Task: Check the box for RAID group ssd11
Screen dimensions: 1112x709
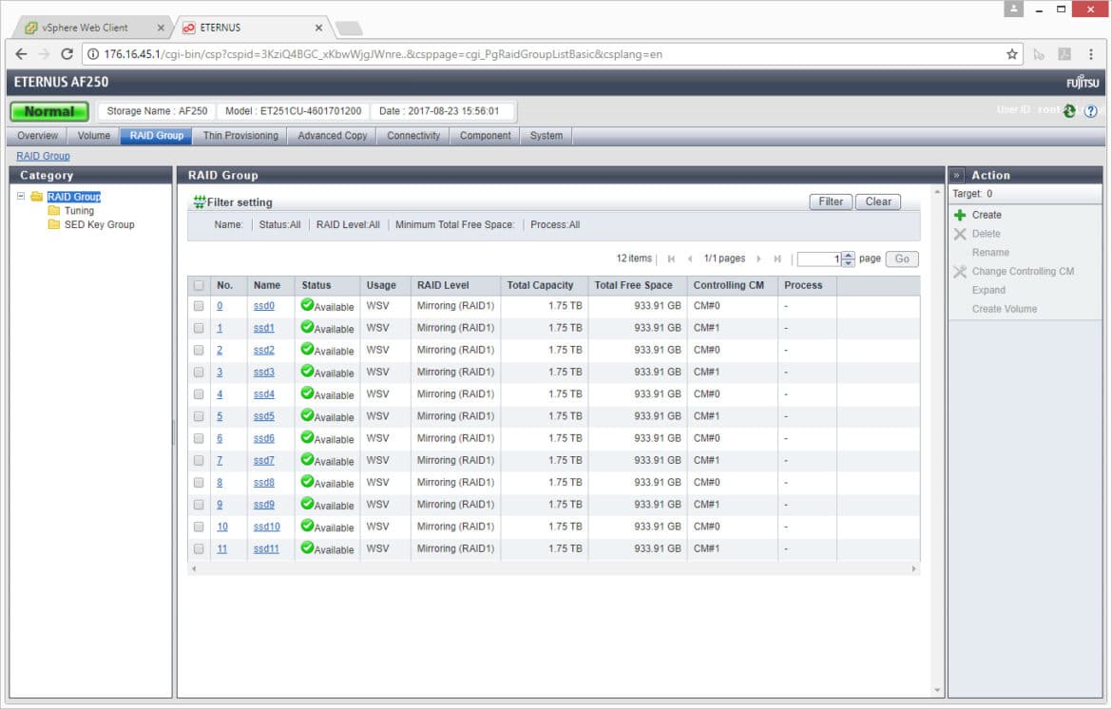Action: [x=199, y=548]
